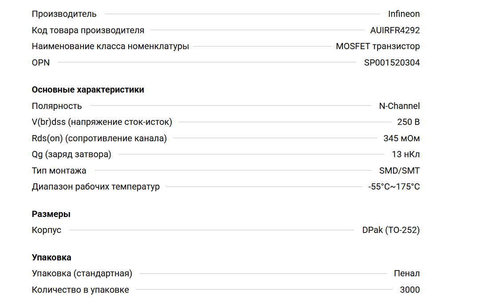Click the 13 нКл gate charge value
Viewport: 496px width, 306px height.
405,155
